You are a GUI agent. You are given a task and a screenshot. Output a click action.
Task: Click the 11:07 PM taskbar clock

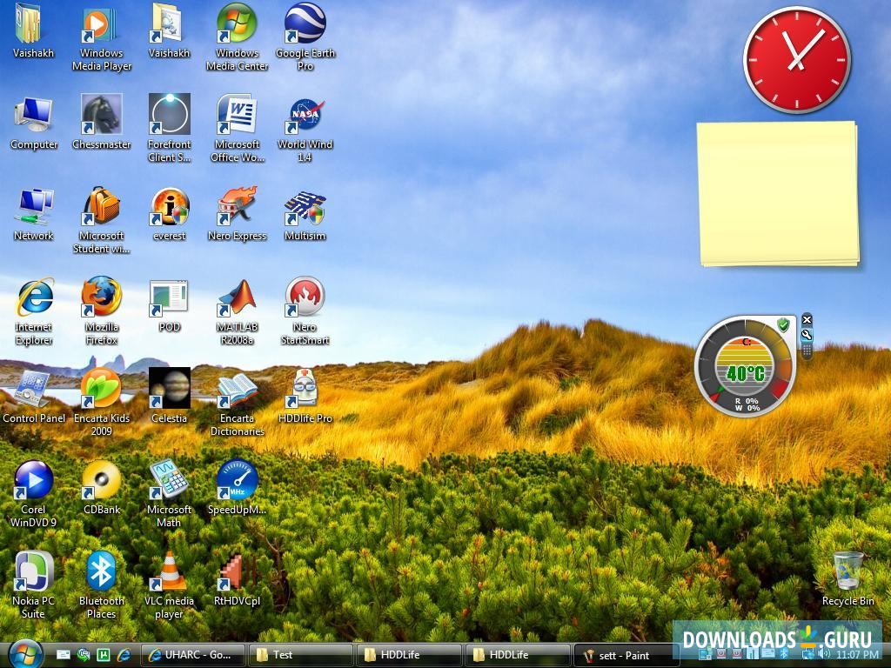pos(857,655)
